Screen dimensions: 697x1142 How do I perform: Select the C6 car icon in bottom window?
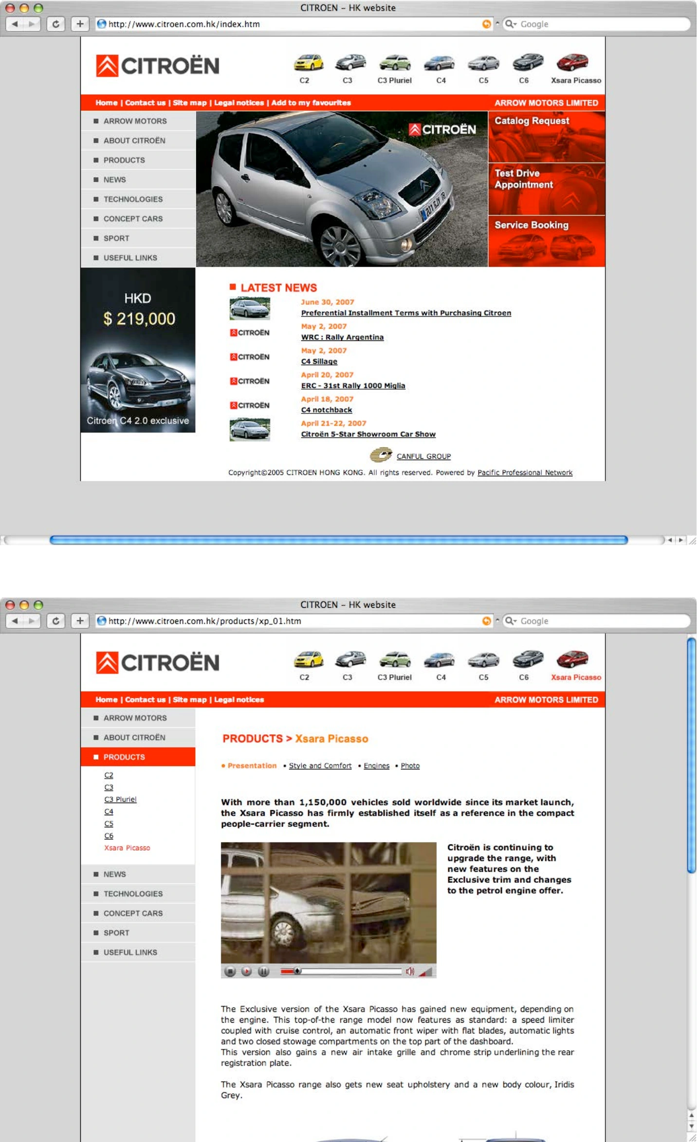point(528,659)
